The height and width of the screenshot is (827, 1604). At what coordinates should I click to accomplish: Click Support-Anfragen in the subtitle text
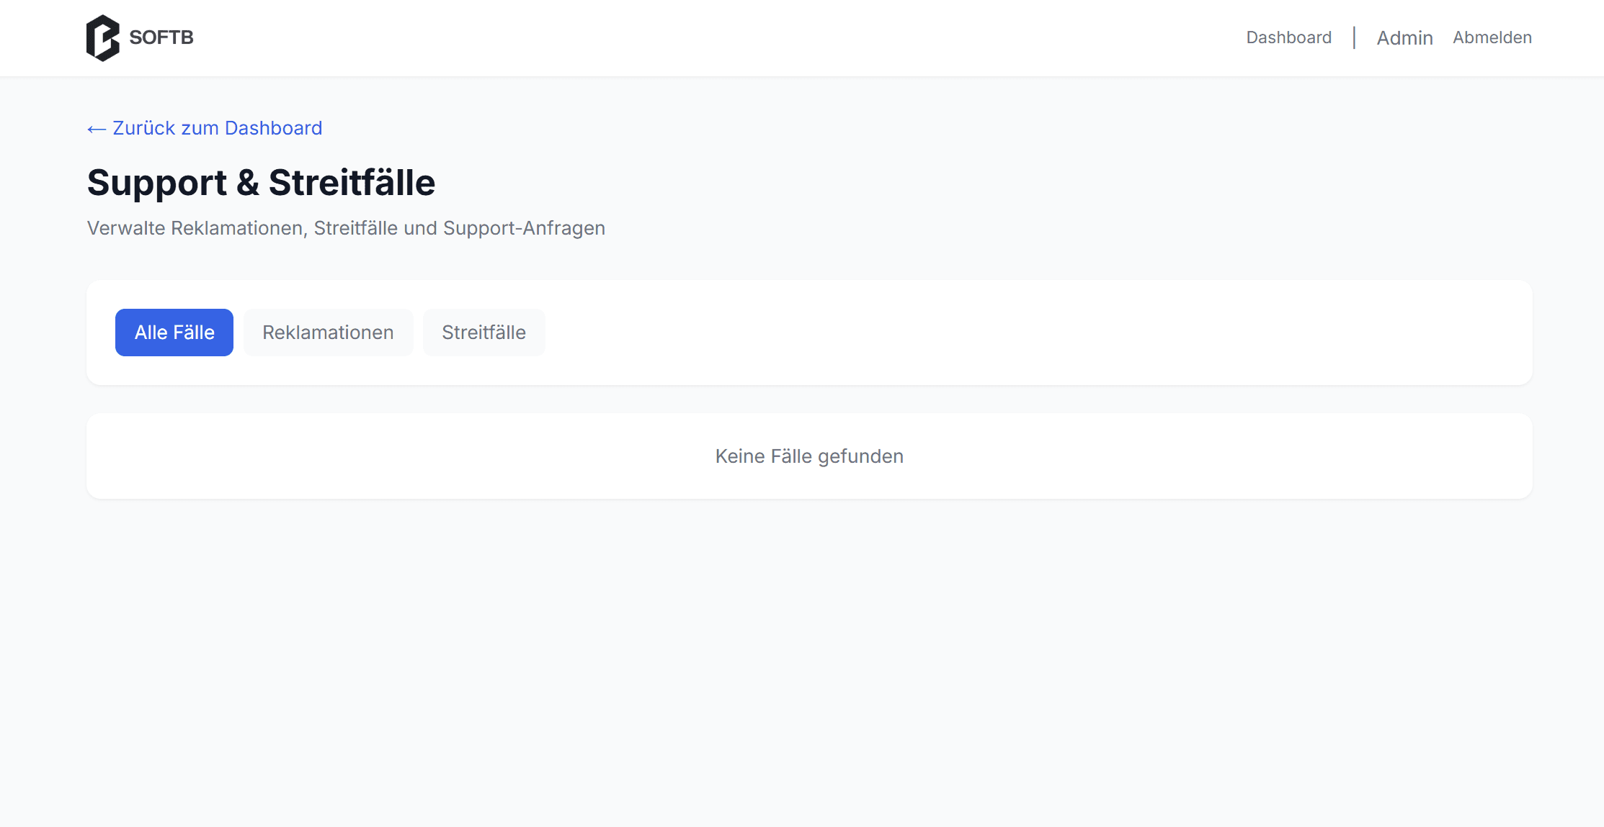click(524, 228)
